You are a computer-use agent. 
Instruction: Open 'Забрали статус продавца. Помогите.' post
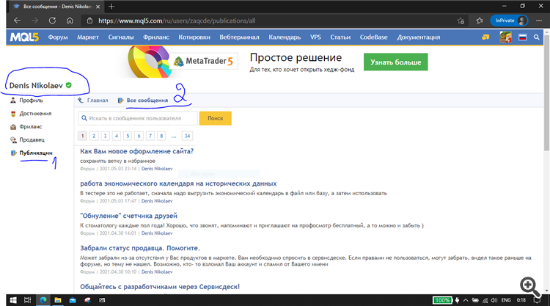pos(140,248)
